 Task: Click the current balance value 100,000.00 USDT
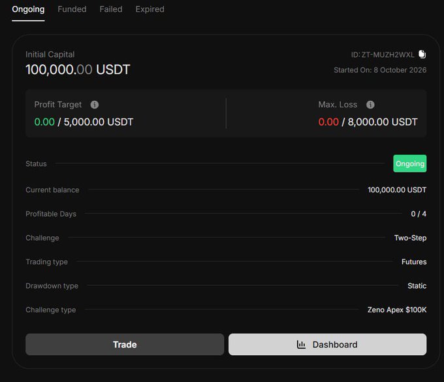click(x=397, y=190)
